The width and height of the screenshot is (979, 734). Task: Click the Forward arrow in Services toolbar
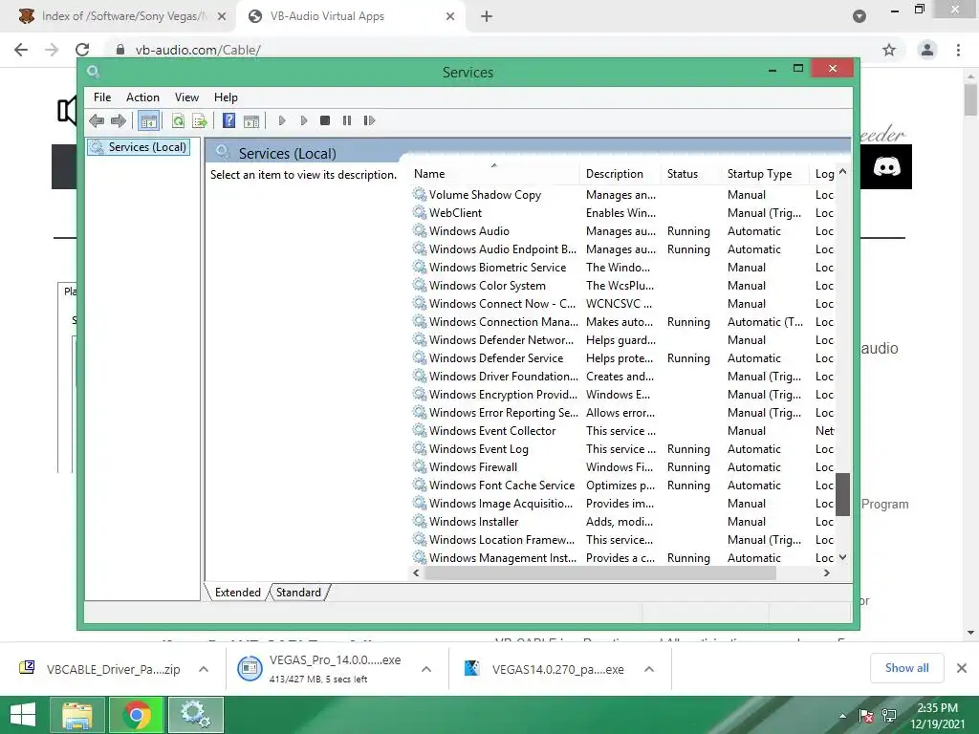(x=118, y=120)
